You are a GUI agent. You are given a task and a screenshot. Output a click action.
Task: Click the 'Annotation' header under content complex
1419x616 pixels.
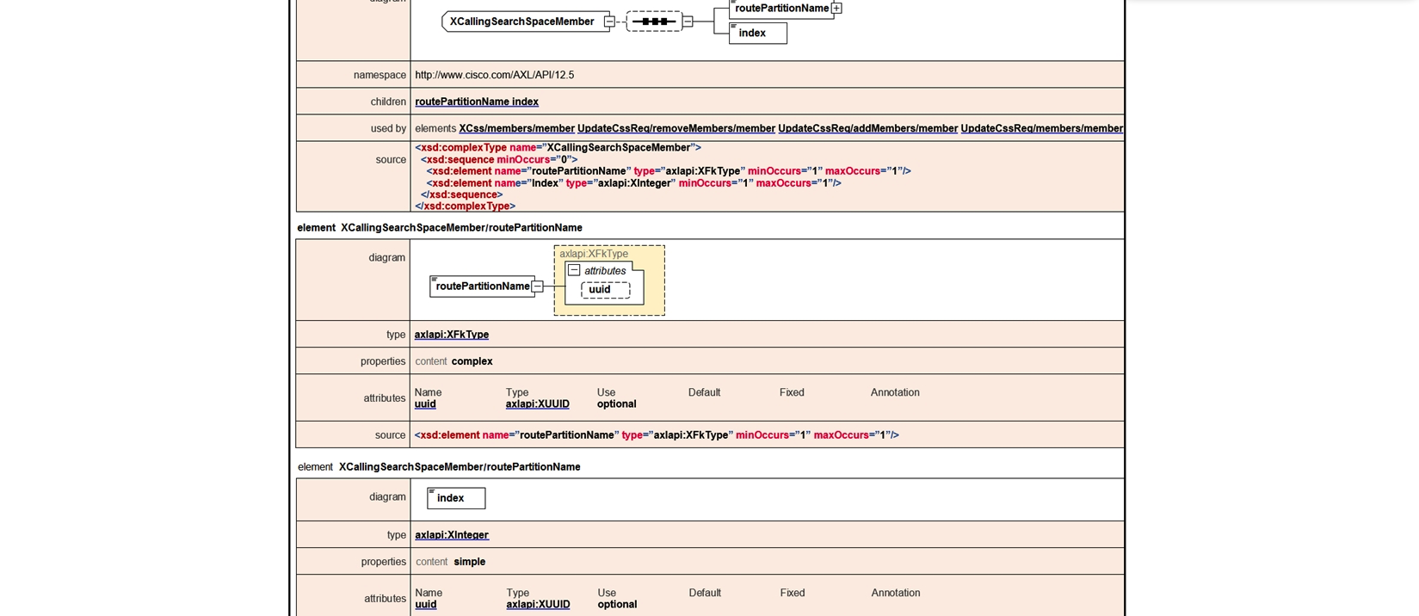tap(895, 392)
